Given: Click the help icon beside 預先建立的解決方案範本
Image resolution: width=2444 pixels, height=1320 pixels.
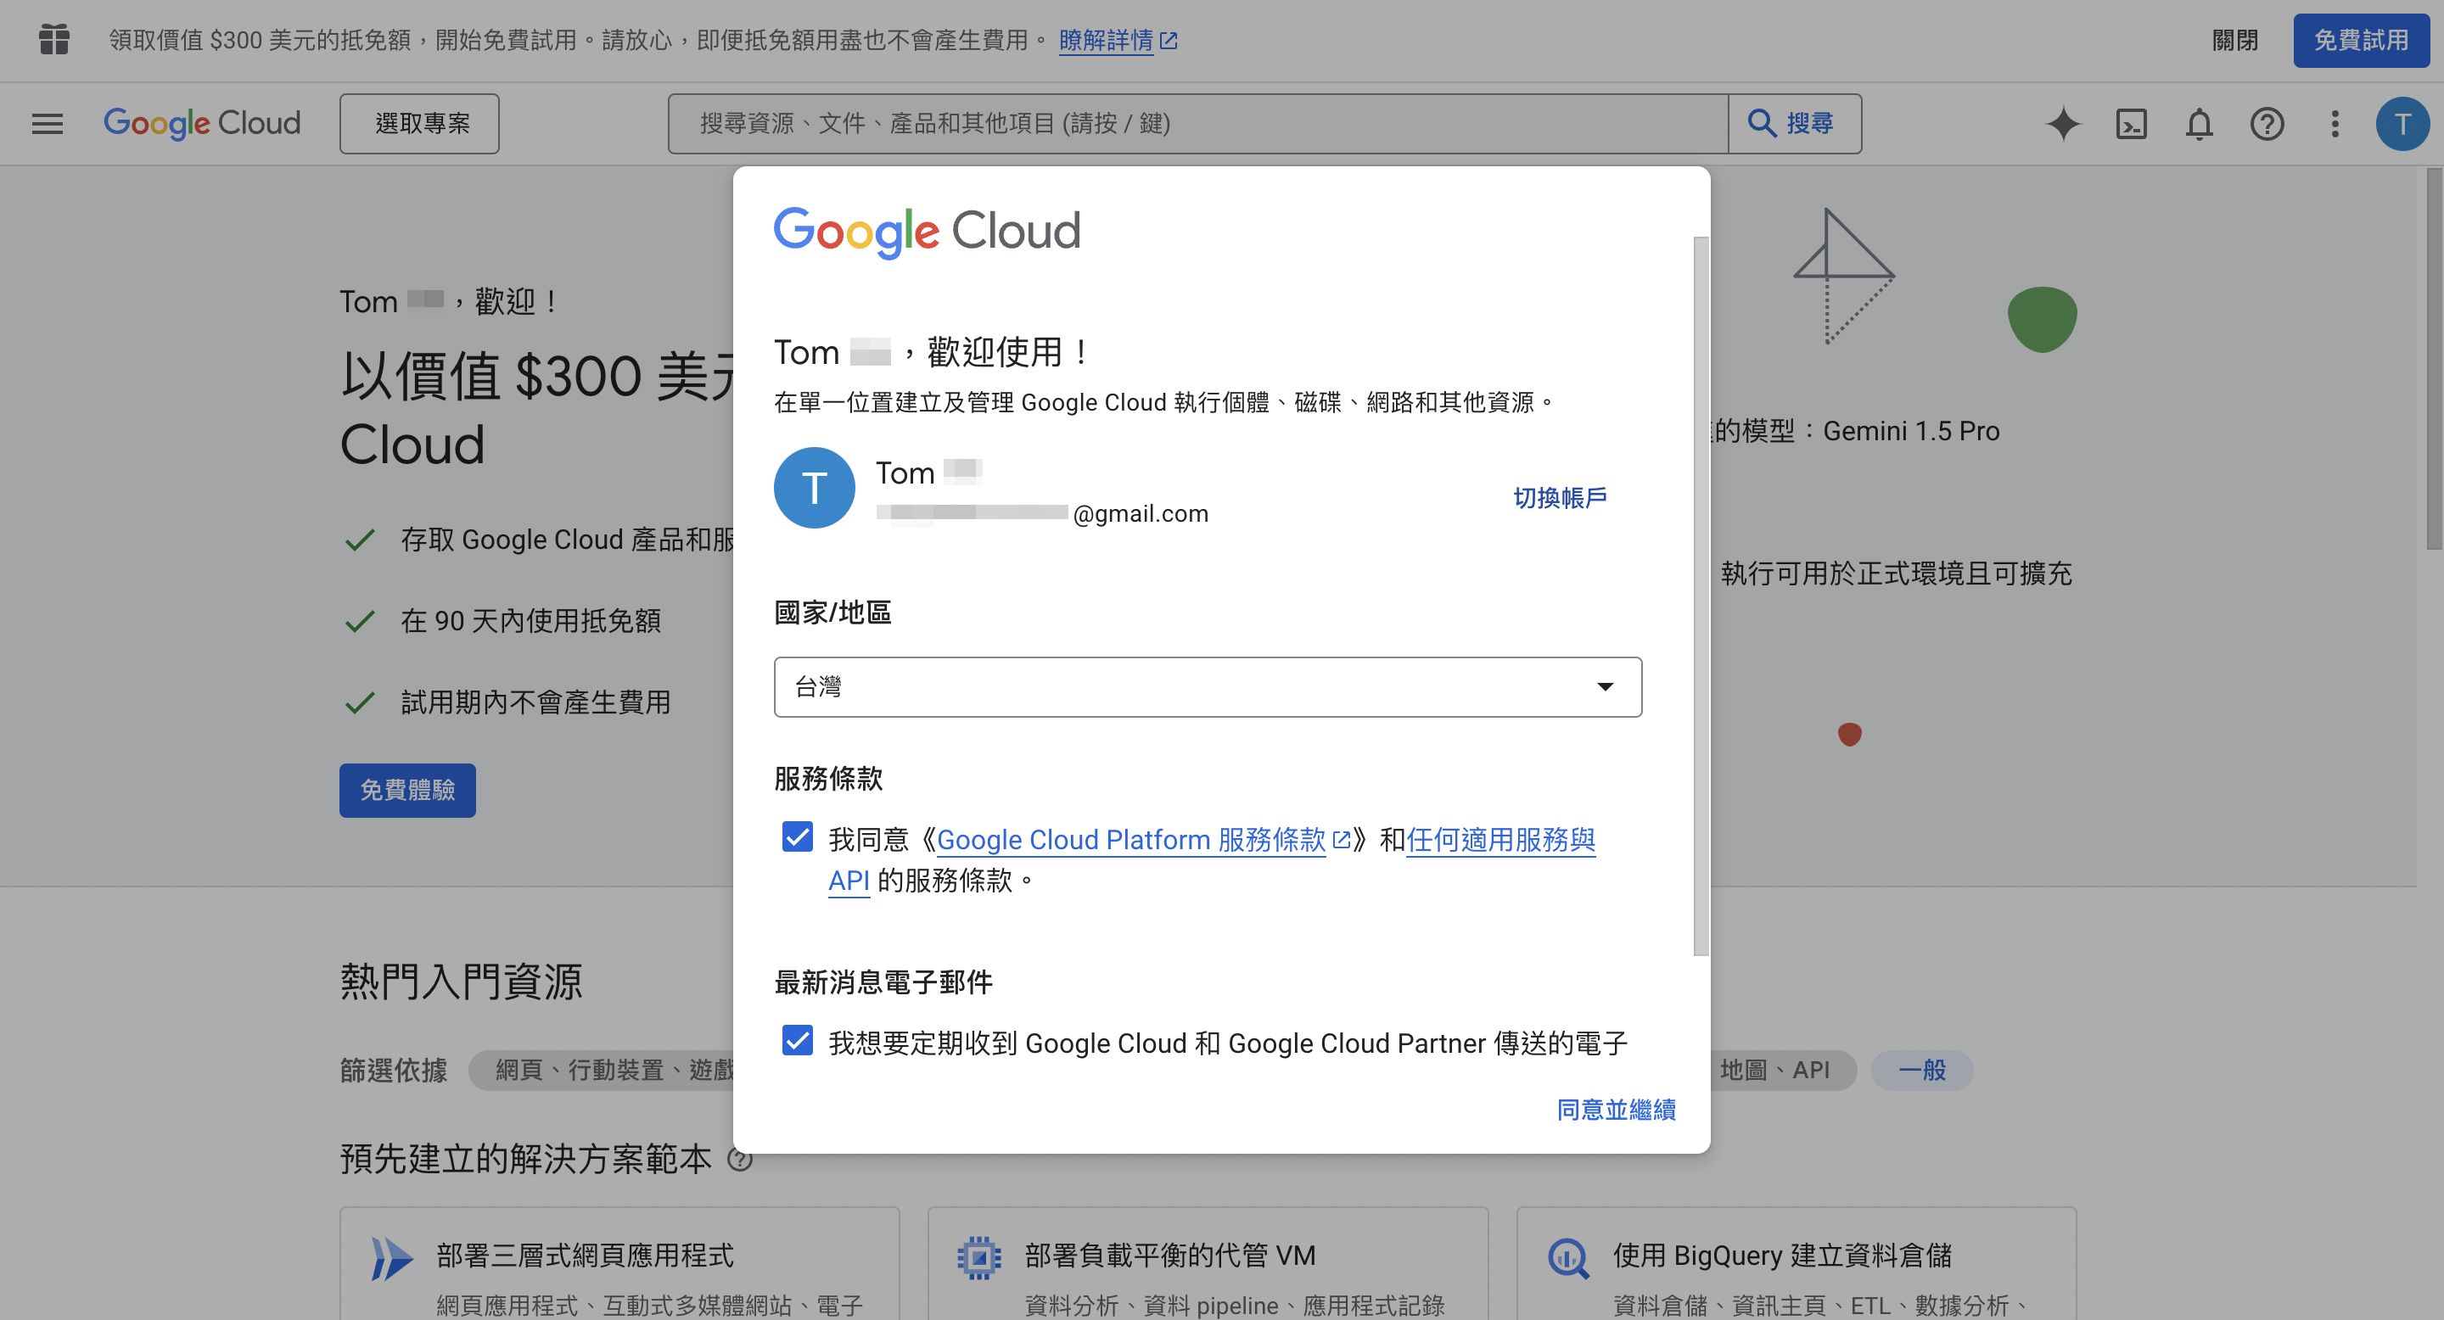Looking at the screenshot, I should pyautogui.click(x=740, y=1159).
